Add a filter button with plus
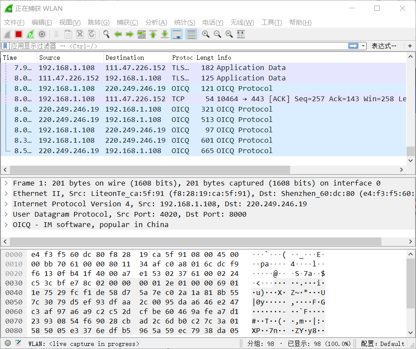The width and height of the screenshot is (416, 349). (410, 46)
